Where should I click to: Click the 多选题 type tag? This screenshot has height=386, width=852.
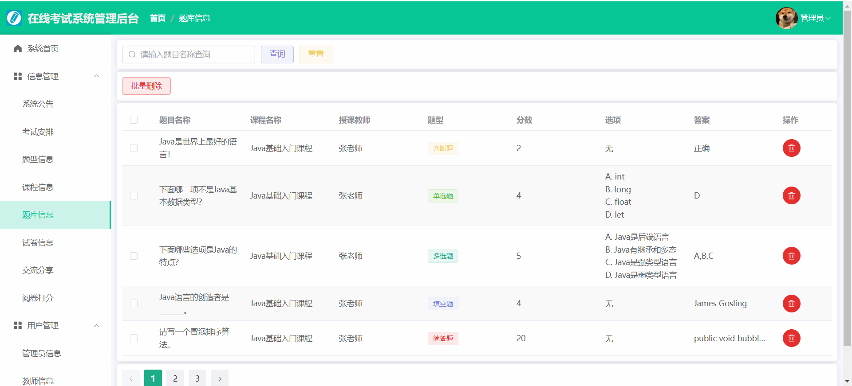(443, 256)
